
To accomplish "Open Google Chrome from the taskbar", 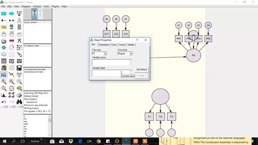I will pyautogui.click(x=98, y=141).
